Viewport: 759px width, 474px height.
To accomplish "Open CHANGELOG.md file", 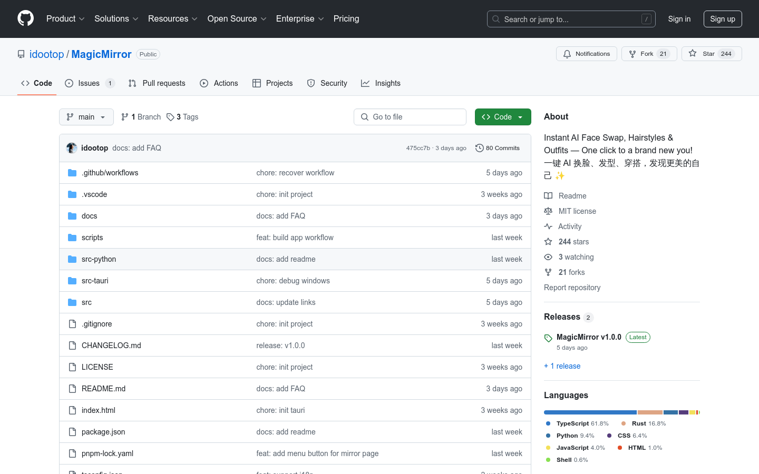I will (x=111, y=345).
